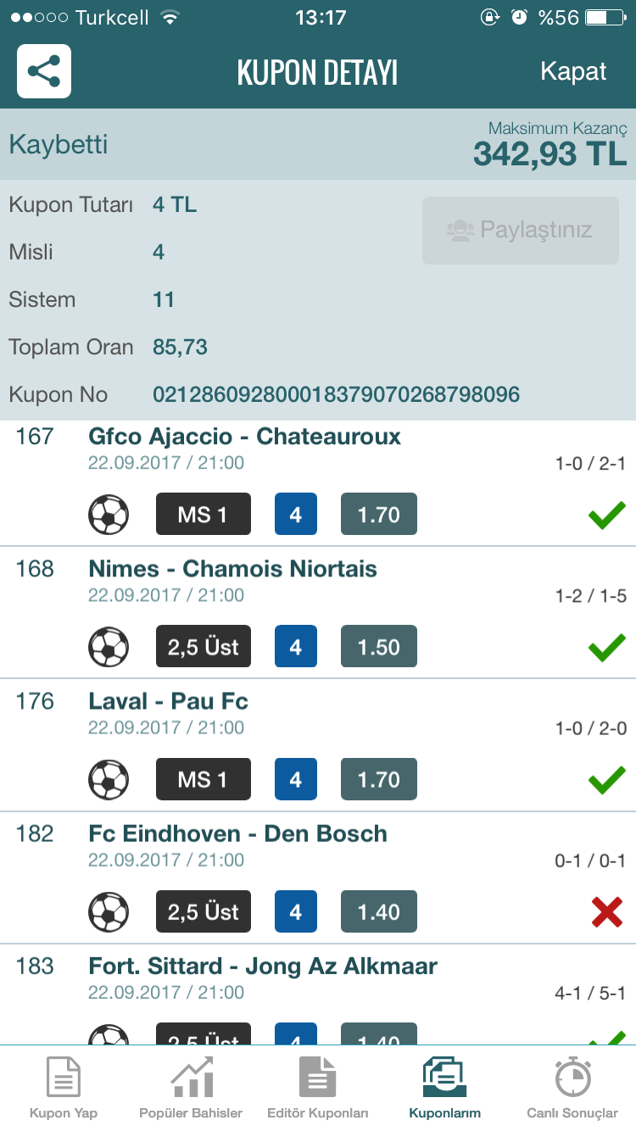This screenshot has height=1131, width=636.
Task: Open Fort. Sittard - Jong Az Alkmaar match
Action: 263,967
